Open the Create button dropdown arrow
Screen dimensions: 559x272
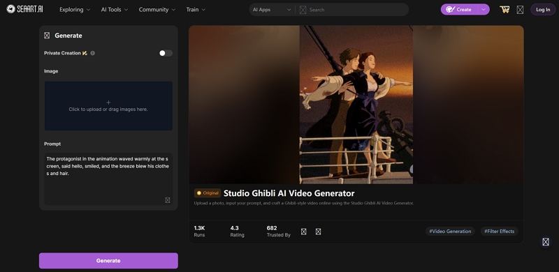(484, 10)
